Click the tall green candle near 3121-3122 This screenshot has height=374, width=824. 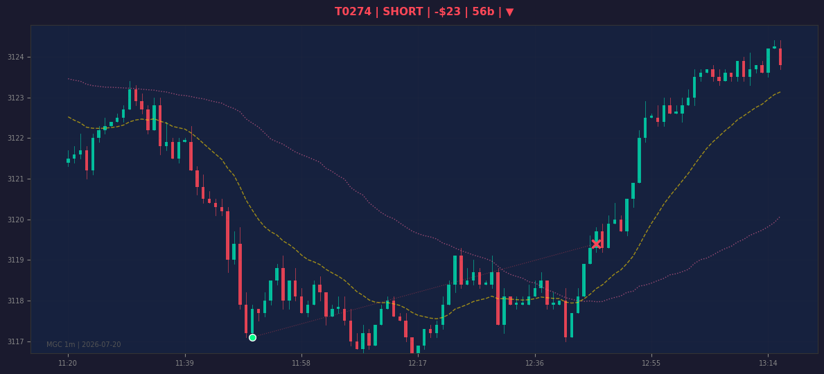(639, 160)
